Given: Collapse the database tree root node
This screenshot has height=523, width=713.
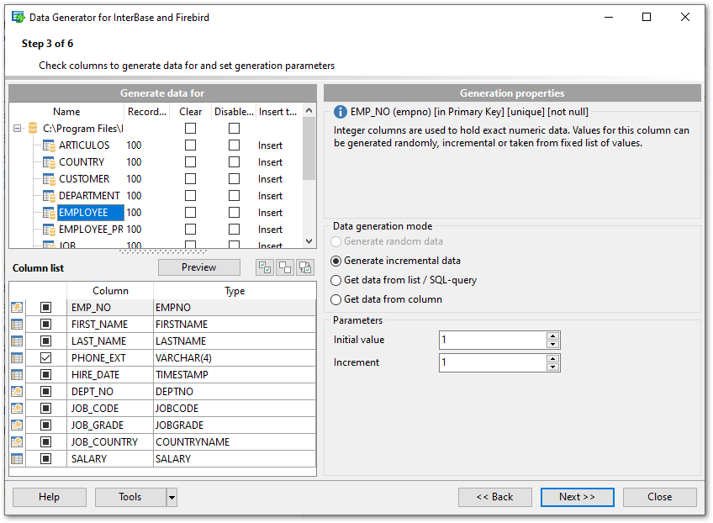Looking at the screenshot, I should (x=18, y=129).
